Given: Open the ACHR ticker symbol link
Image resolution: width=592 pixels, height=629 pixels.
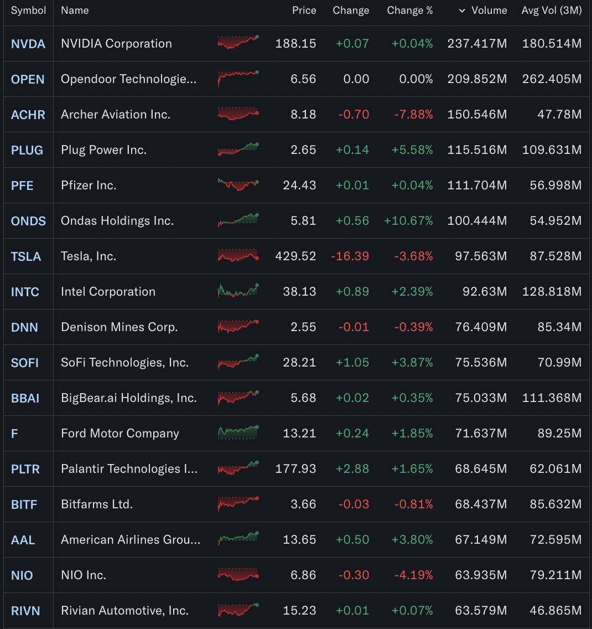Looking at the screenshot, I should click(x=28, y=115).
